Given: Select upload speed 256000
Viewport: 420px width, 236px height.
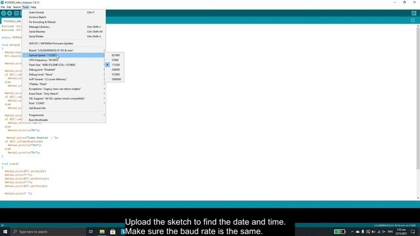Looking at the screenshot, I should 114,69.
